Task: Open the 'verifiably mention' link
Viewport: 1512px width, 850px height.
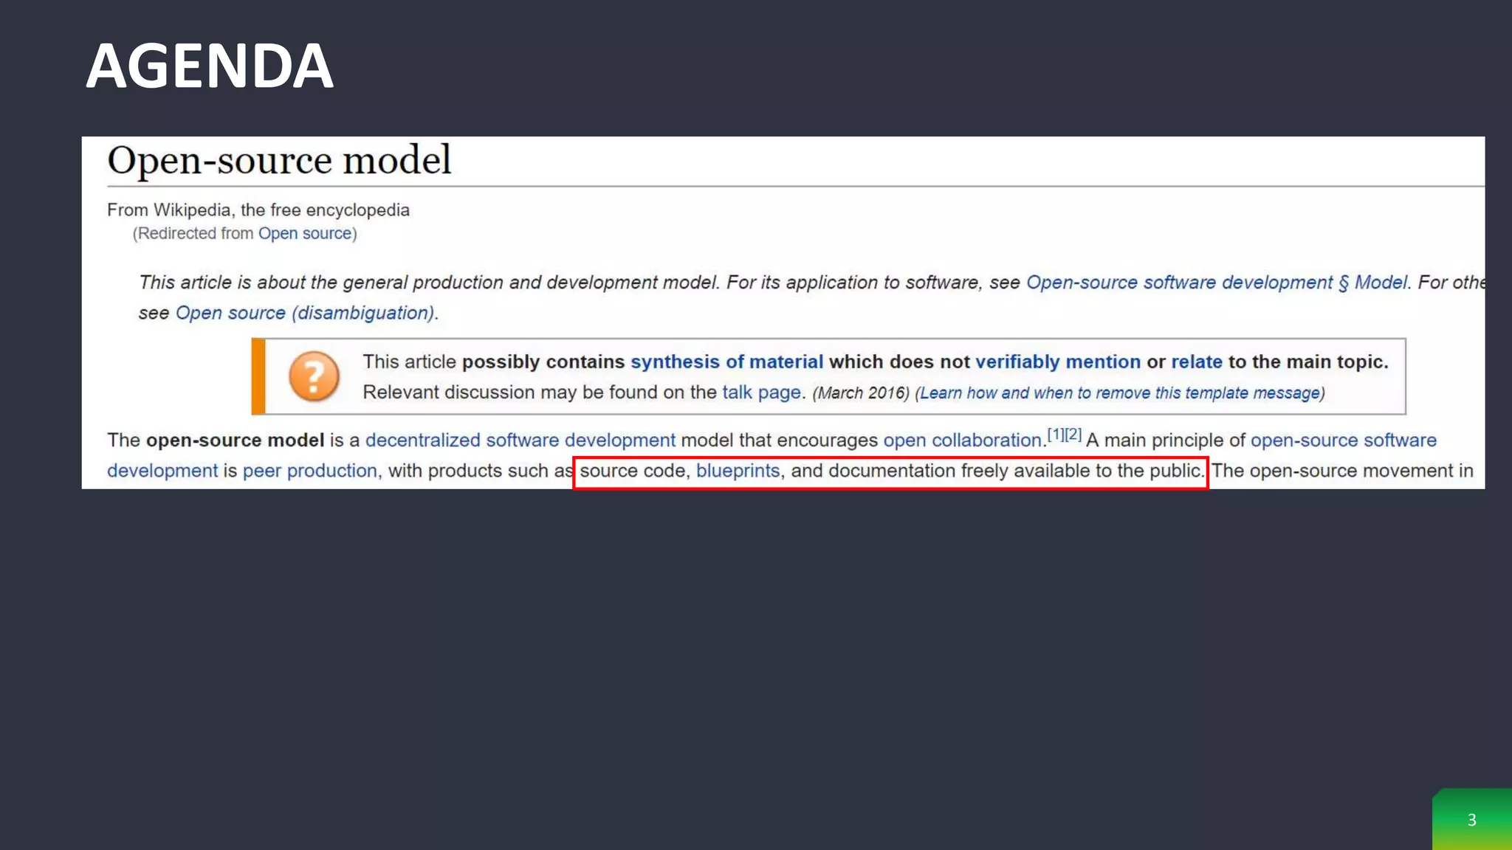Action: 1057,362
